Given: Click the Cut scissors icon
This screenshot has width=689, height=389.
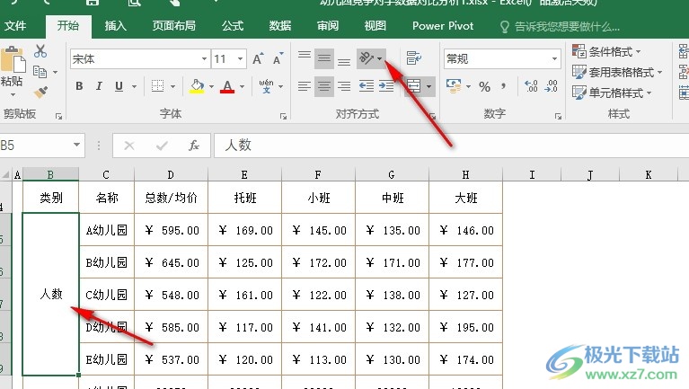Looking at the screenshot, I should (x=40, y=51).
